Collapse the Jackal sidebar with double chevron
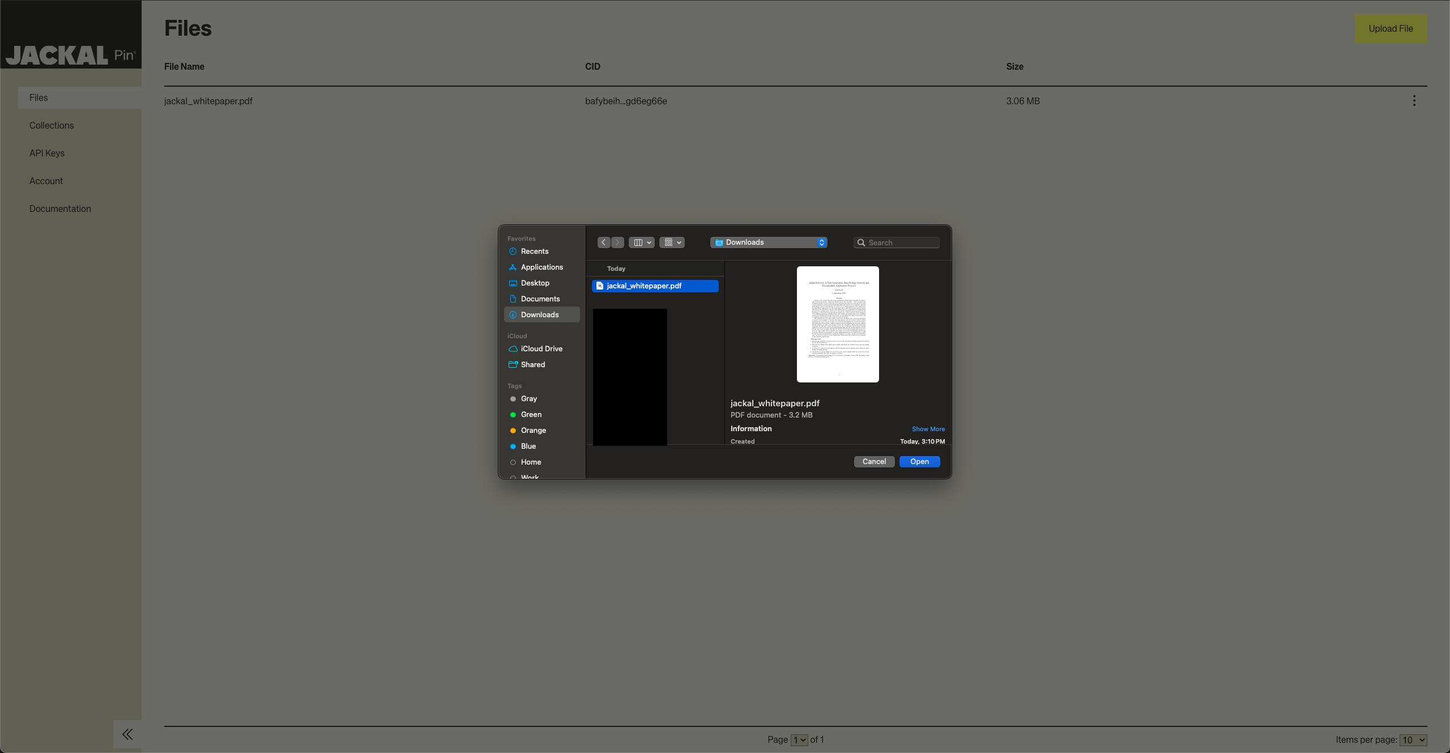 pos(127,734)
